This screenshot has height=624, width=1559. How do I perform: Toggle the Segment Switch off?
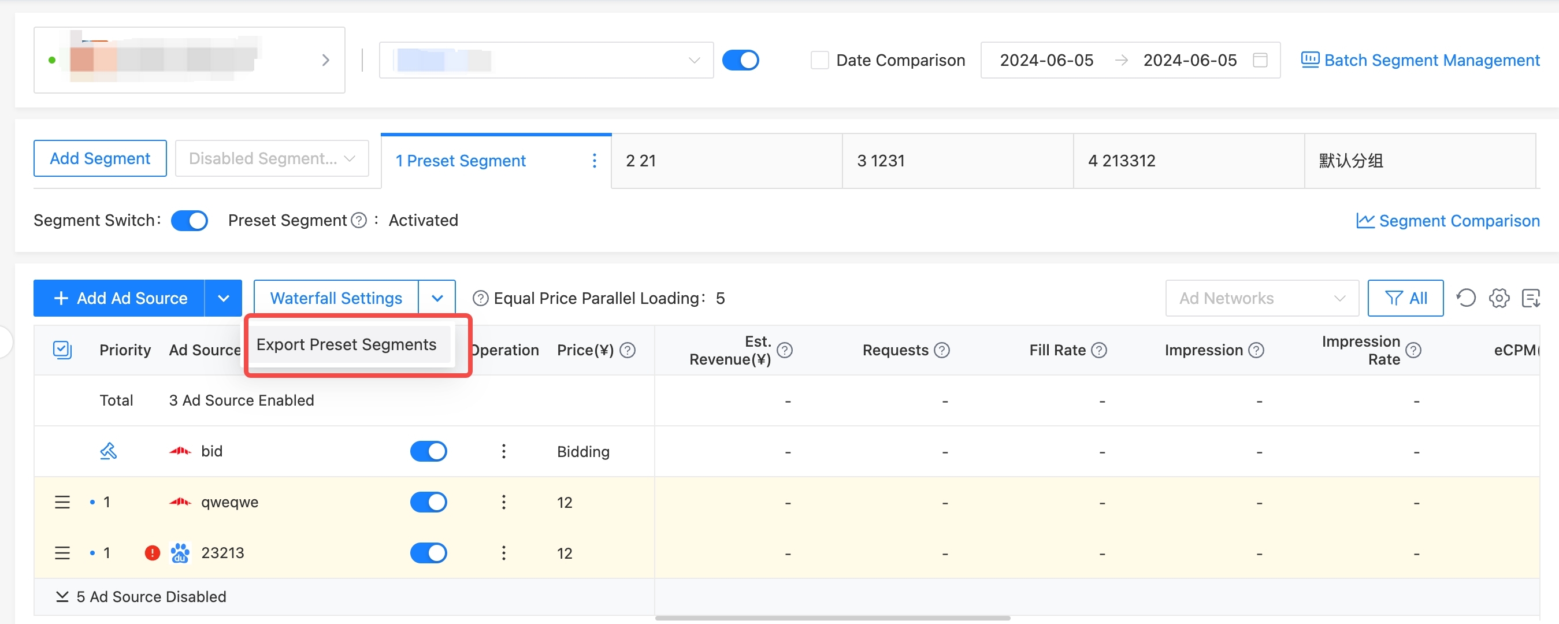coord(190,220)
